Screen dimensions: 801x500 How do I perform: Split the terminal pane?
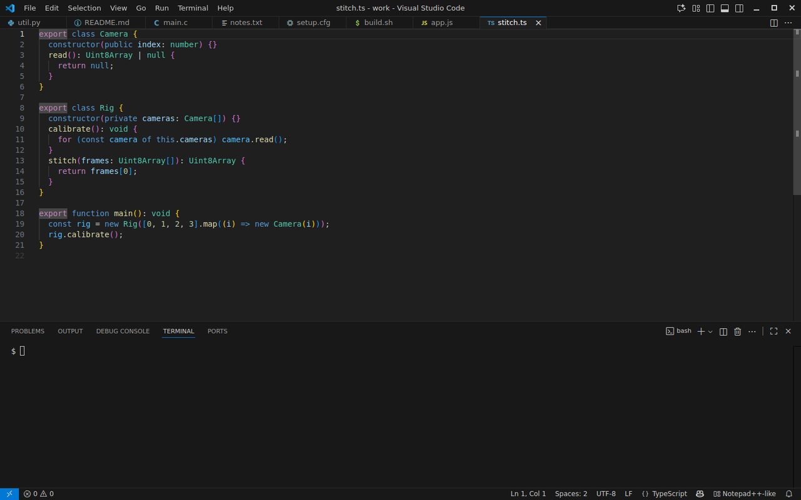tap(723, 331)
